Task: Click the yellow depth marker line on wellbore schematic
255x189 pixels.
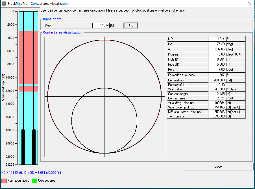Action: (28, 88)
